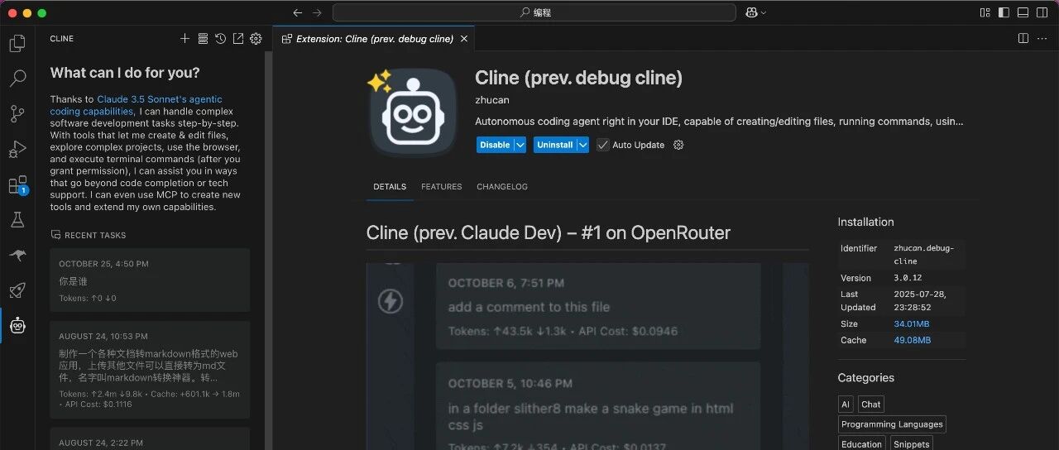
Task: Toggle Primary Side Bar visibility
Action: (1004, 12)
